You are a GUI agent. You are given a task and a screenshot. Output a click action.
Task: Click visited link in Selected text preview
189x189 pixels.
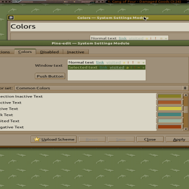point(117,68)
